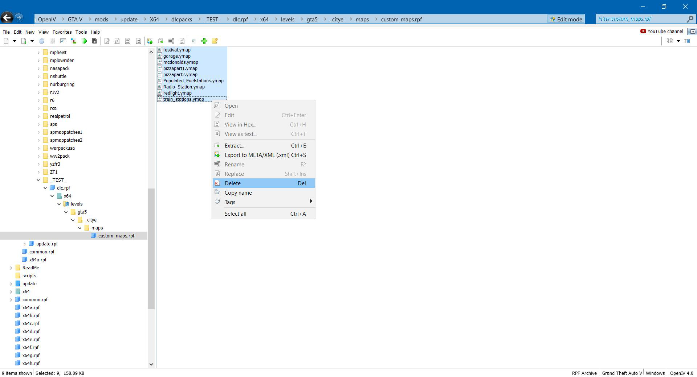Click the search magnifier in filter box
This screenshot has height=377, width=697.
[x=690, y=19]
